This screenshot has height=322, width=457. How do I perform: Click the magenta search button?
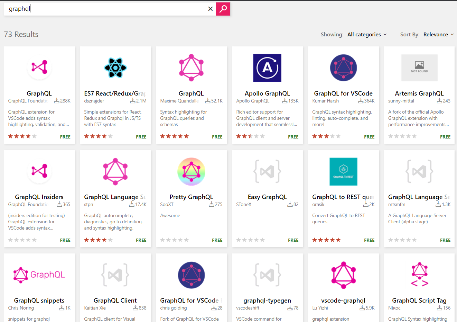pyautogui.click(x=223, y=9)
